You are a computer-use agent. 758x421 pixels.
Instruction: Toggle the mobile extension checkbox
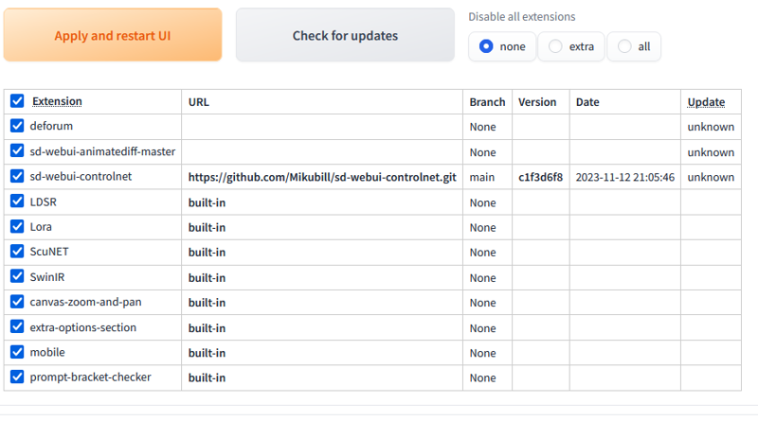click(x=17, y=352)
